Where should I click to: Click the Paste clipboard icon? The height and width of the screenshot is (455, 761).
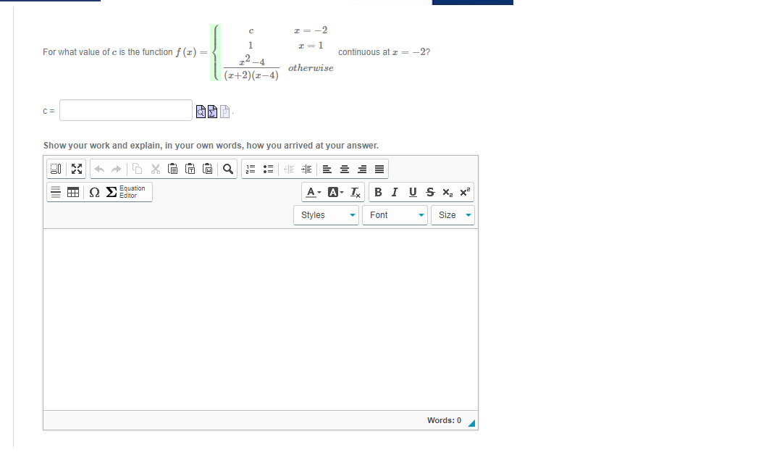click(173, 169)
